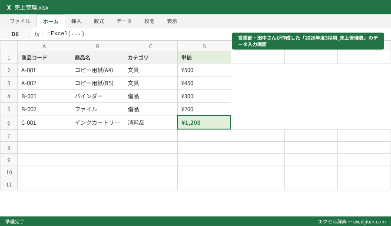391x226 pixels.
Task: Select the 文具 cell in row 3
Action: click(151, 83)
